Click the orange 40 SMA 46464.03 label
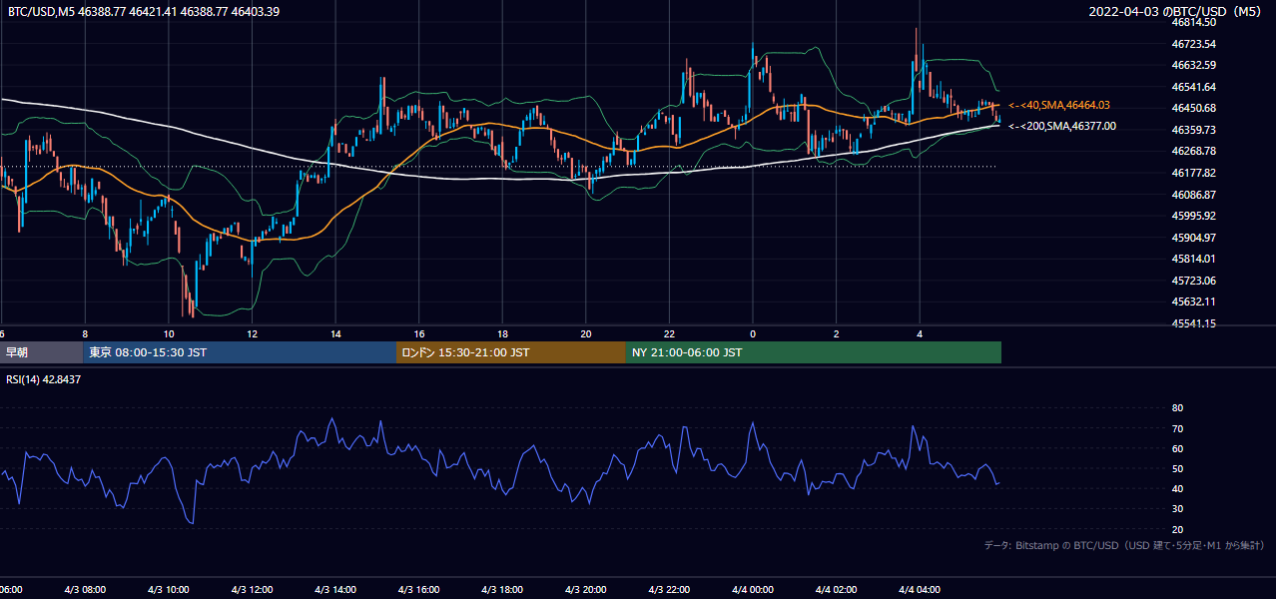 (x=1060, y=105)
